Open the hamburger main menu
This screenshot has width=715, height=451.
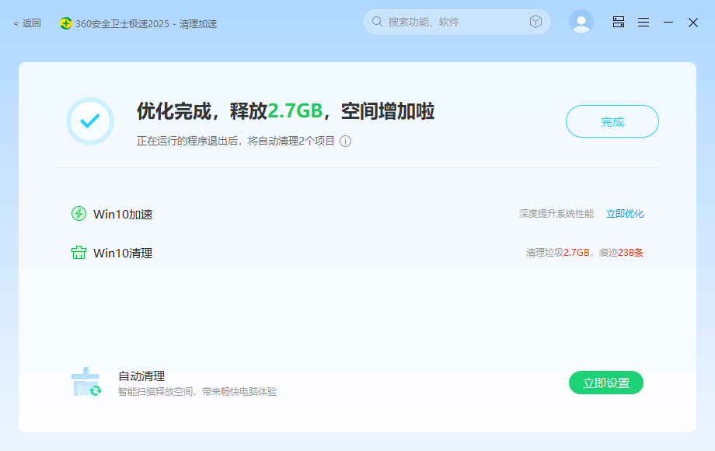(x=643, y=22)
